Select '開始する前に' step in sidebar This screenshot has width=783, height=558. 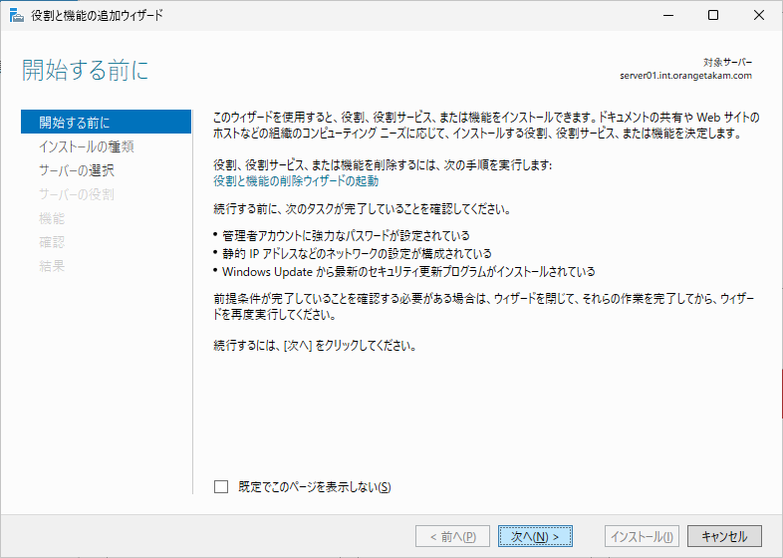point(106,122)
